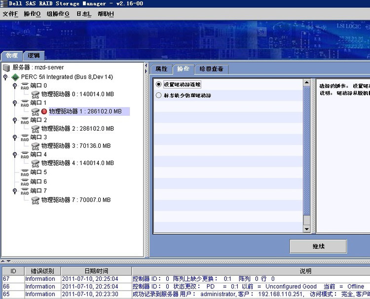Click the RAID port icon for 端口 6
Image resolution: width=370 pixels, height=299 pixels.
click(25, 182)
